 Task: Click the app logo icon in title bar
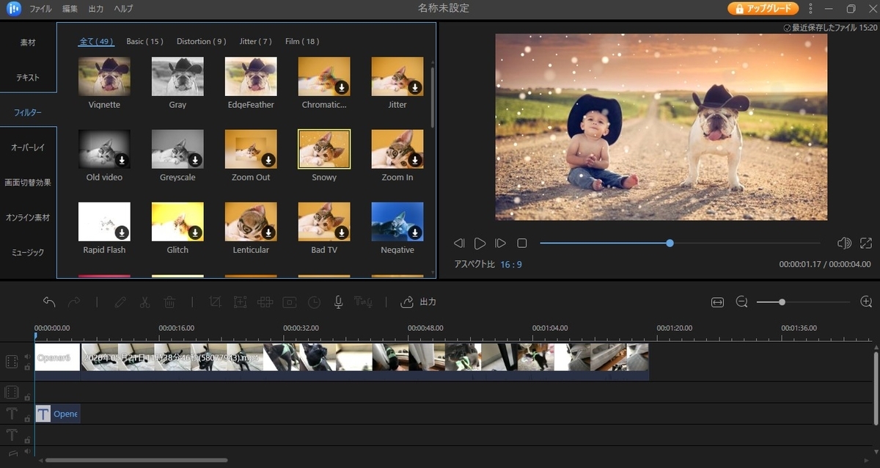14,9
